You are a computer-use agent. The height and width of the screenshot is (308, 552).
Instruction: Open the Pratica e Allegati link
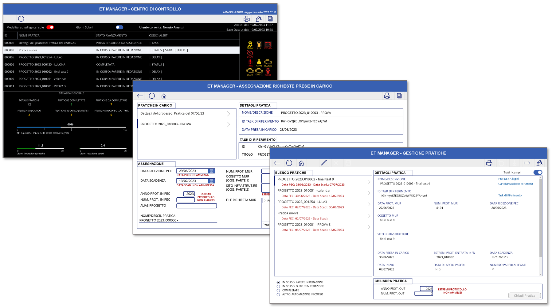click(x=508, y=179)
